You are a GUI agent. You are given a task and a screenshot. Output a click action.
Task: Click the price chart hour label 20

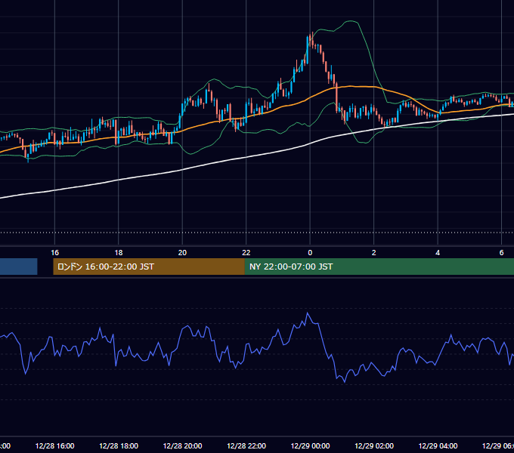pos(182,253)
